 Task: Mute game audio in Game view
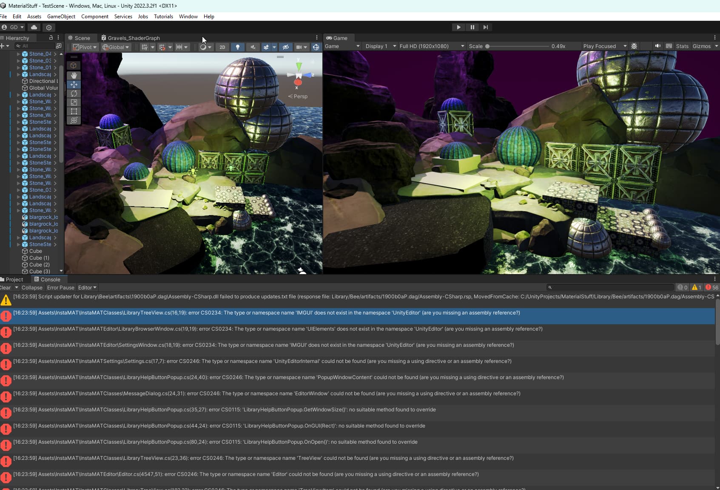point(657,46)
